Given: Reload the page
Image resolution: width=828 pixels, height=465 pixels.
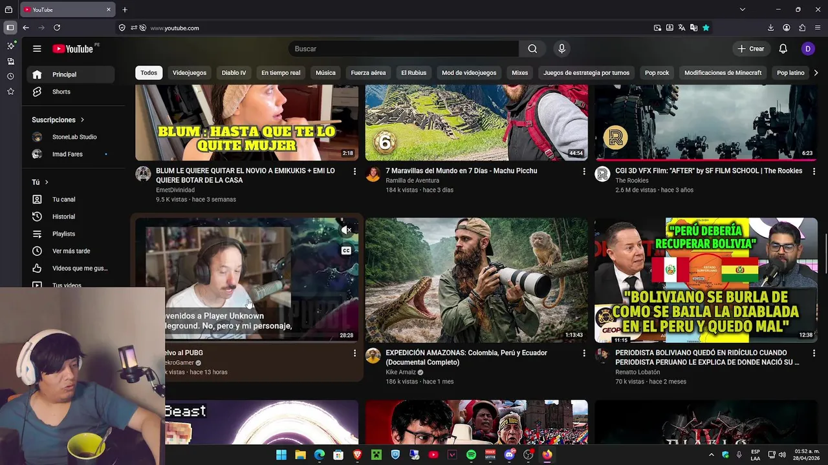Looking at the screenshot, I should click(x=57, y=28).
